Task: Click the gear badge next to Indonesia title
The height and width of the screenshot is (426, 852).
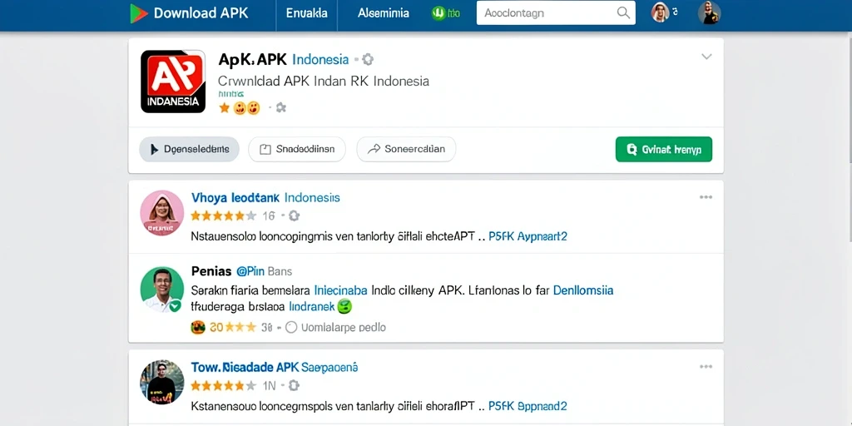Action: [368, 59]
